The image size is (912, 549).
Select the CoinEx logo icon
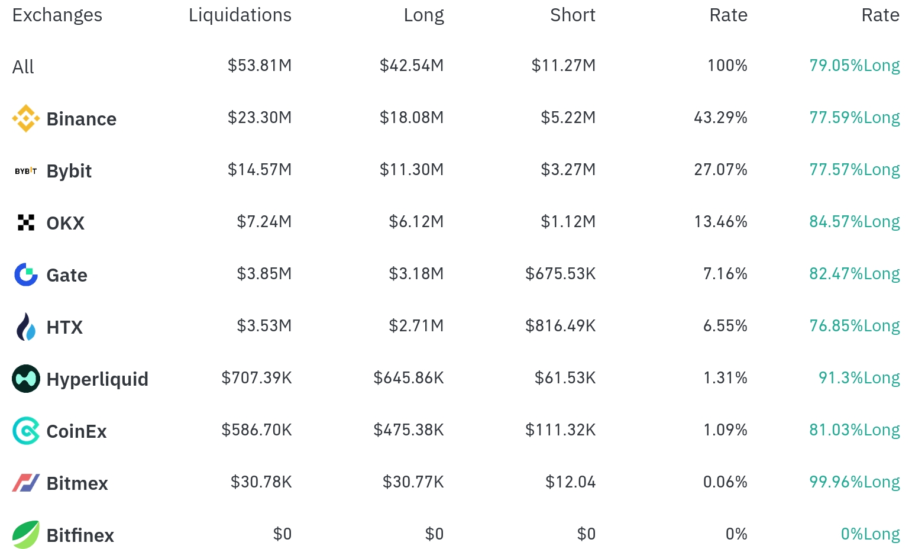tap(26, 431)
